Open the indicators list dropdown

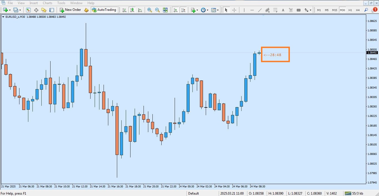point(197,10)
